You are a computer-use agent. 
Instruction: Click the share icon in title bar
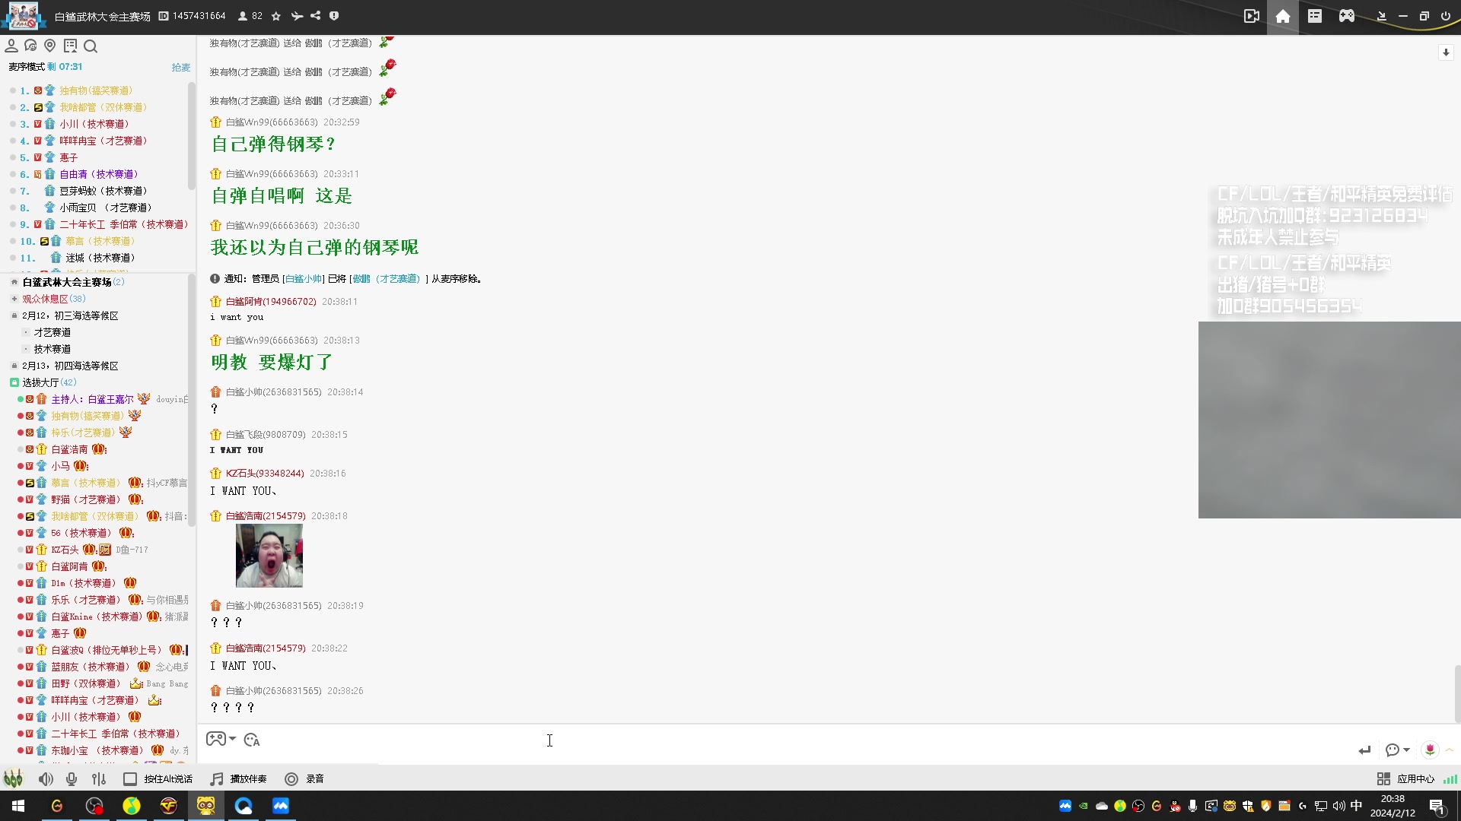(315, 16)
